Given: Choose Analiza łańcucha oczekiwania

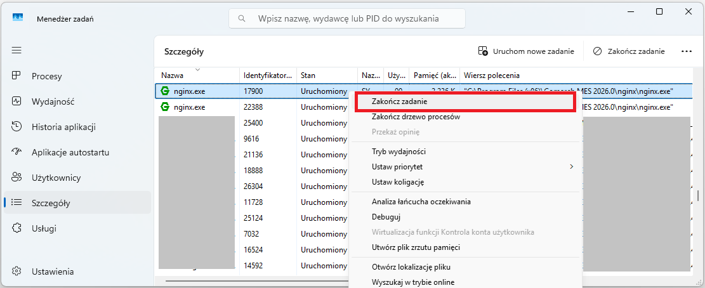Looking at the screenshot, I should tap(465, 202).
